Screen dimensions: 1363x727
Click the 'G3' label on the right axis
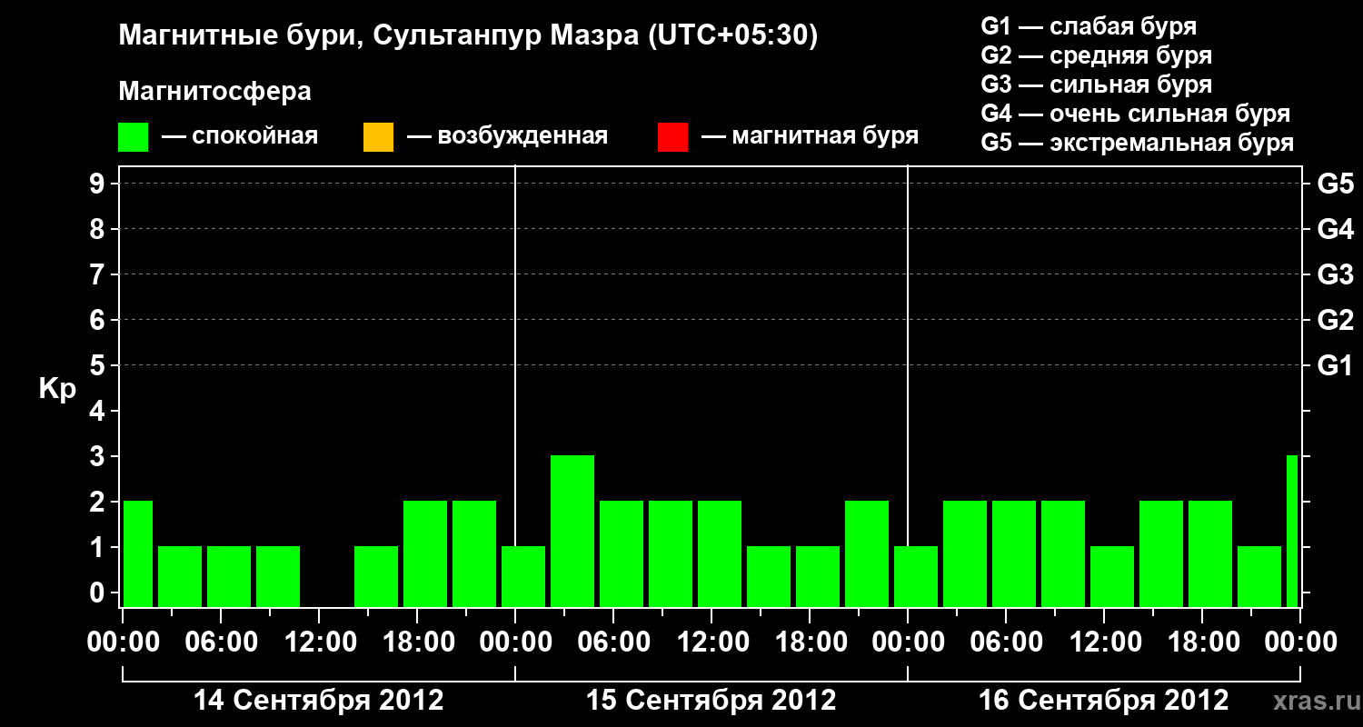[1335, 274]
